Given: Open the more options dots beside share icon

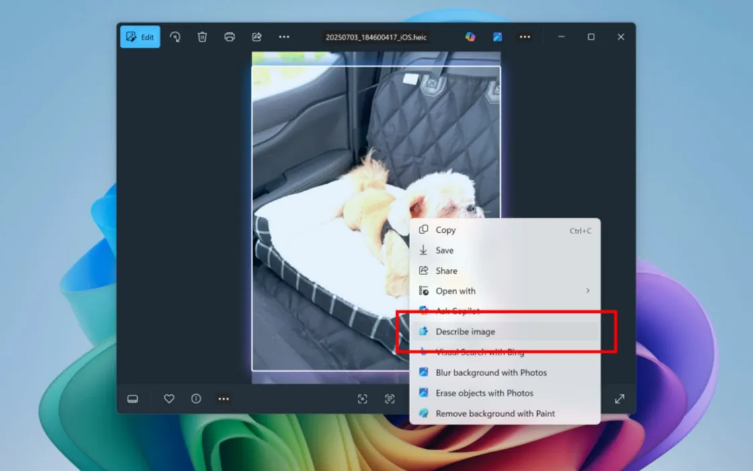Looking at the screenshot, I should coord(284,37).
